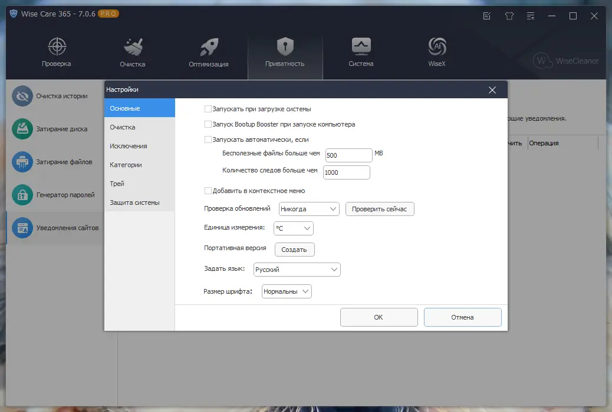This screenshot has height=412, width=612.
Task: Click the skin theme t-shirt icon
Action: (508, 16)
